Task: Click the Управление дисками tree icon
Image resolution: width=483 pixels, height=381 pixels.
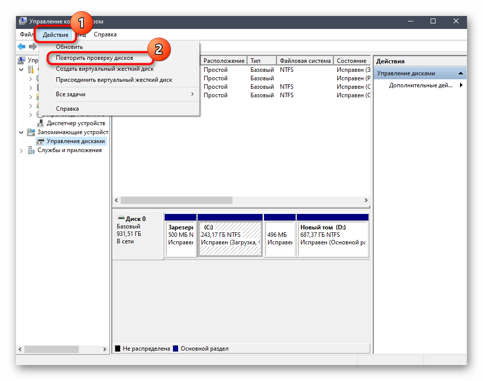Action: pyautogui.click(x=41, y=141)
